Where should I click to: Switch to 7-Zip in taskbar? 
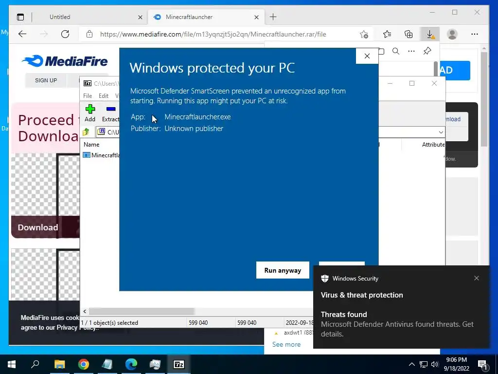pyautogui.click(x=179, y=364)
